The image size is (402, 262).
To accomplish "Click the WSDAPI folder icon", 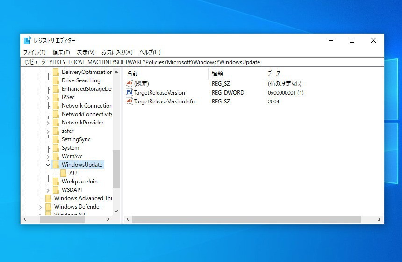I will 56,190.
